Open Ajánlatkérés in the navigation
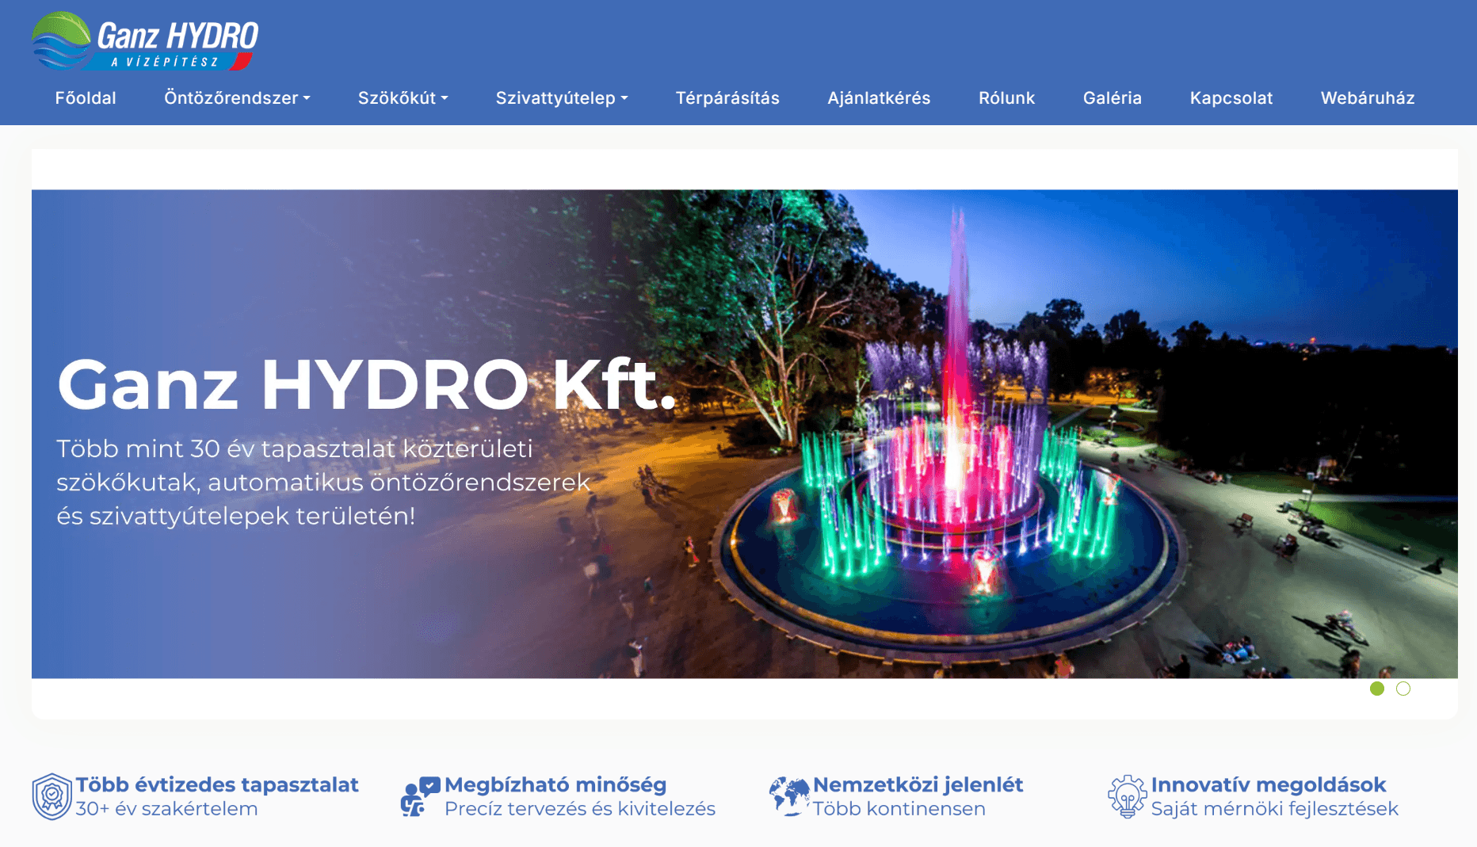 coord(879,98)
